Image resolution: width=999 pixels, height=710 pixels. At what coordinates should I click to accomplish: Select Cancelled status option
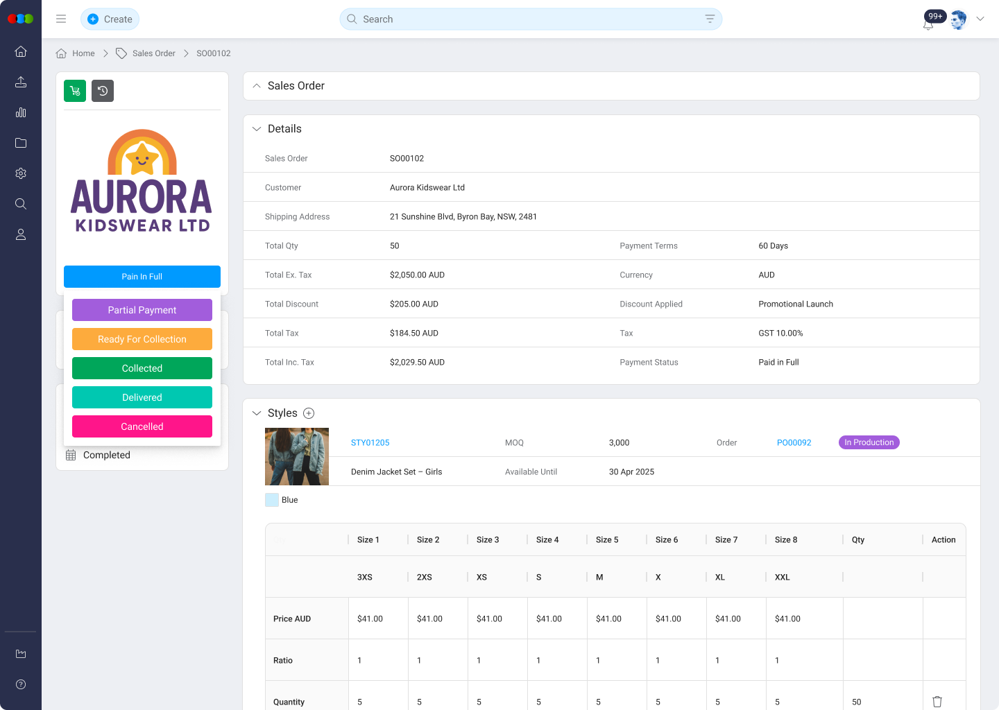coord(142,426)
